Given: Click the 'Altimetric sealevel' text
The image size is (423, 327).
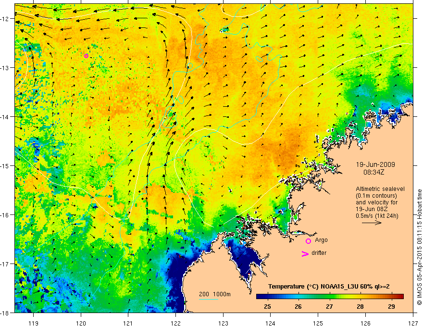Looking at the screenshot, I should point(380,189).
